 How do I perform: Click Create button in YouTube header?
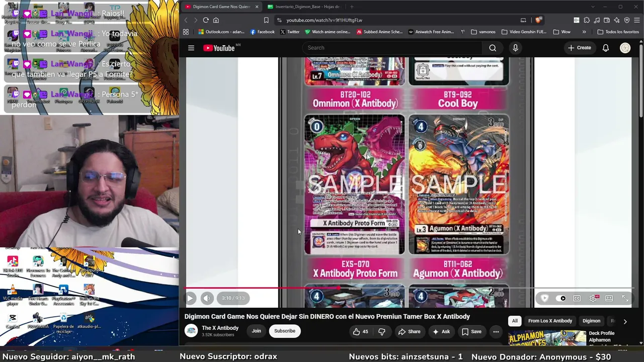click(580, 48)
